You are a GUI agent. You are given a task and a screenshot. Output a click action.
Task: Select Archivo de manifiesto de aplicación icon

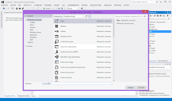(56, 67)
